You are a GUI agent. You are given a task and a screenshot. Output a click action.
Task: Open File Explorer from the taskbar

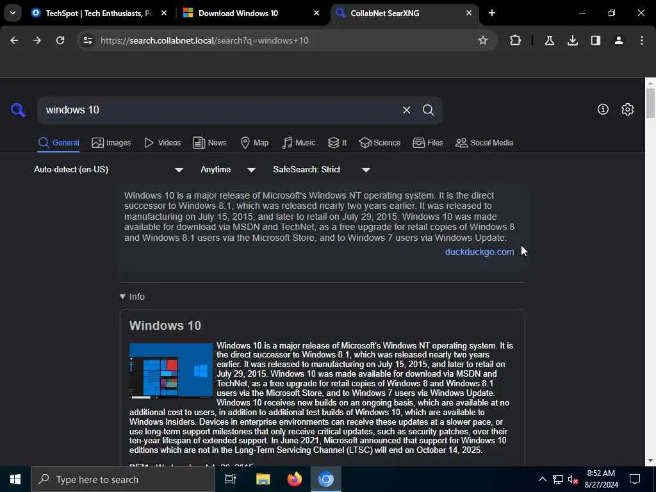click(263, 479)
